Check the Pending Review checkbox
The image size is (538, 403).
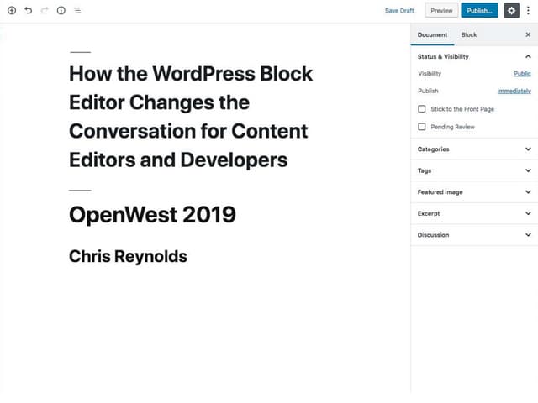422,127
